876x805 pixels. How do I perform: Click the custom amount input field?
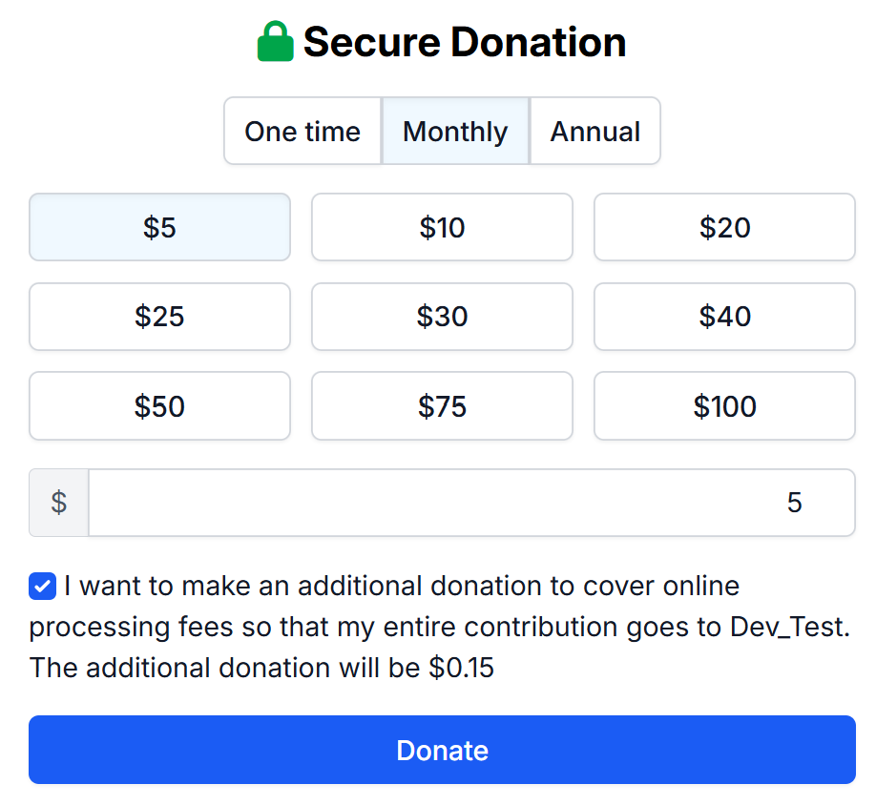[x=471, y=503]
